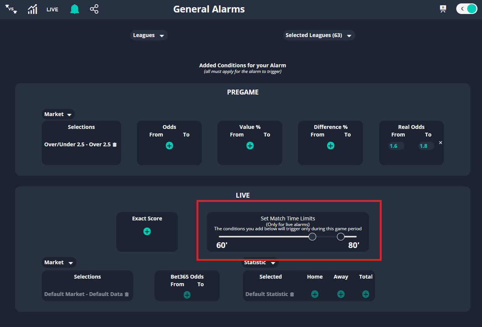Open the live Market dropdown
The image size is (482, 327).
point(59,262)
